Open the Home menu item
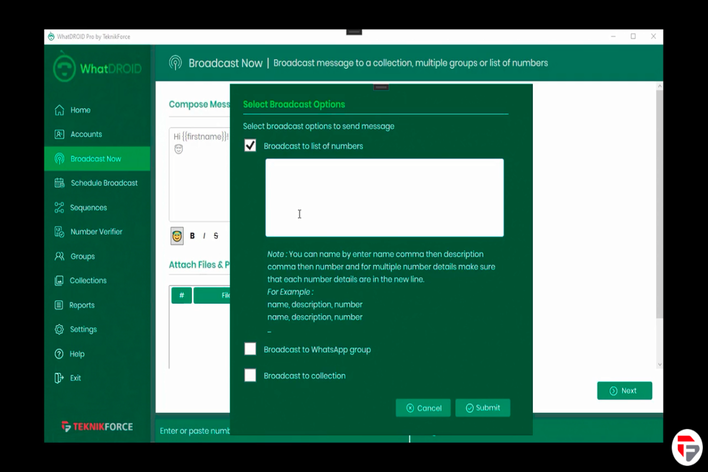Viewport: 708px width, 472px height. point(97,110)
